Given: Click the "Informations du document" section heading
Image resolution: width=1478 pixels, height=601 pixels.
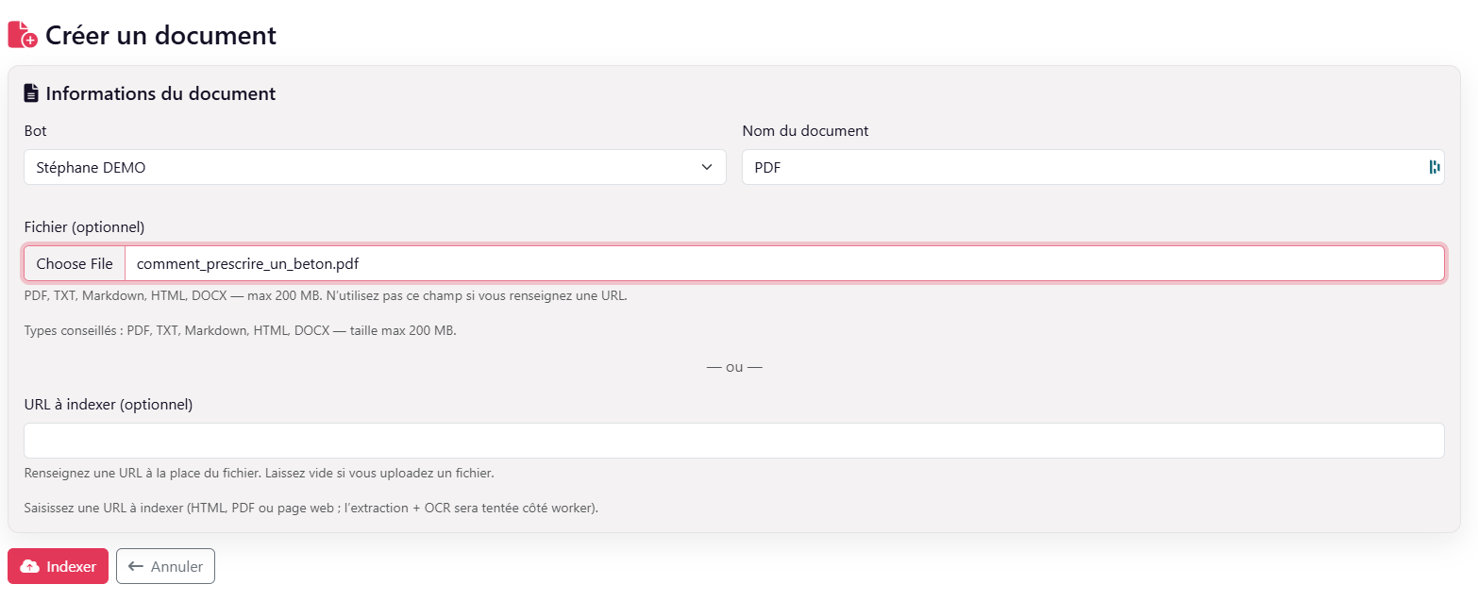Looking at the screenshot, I should [160, 93].
